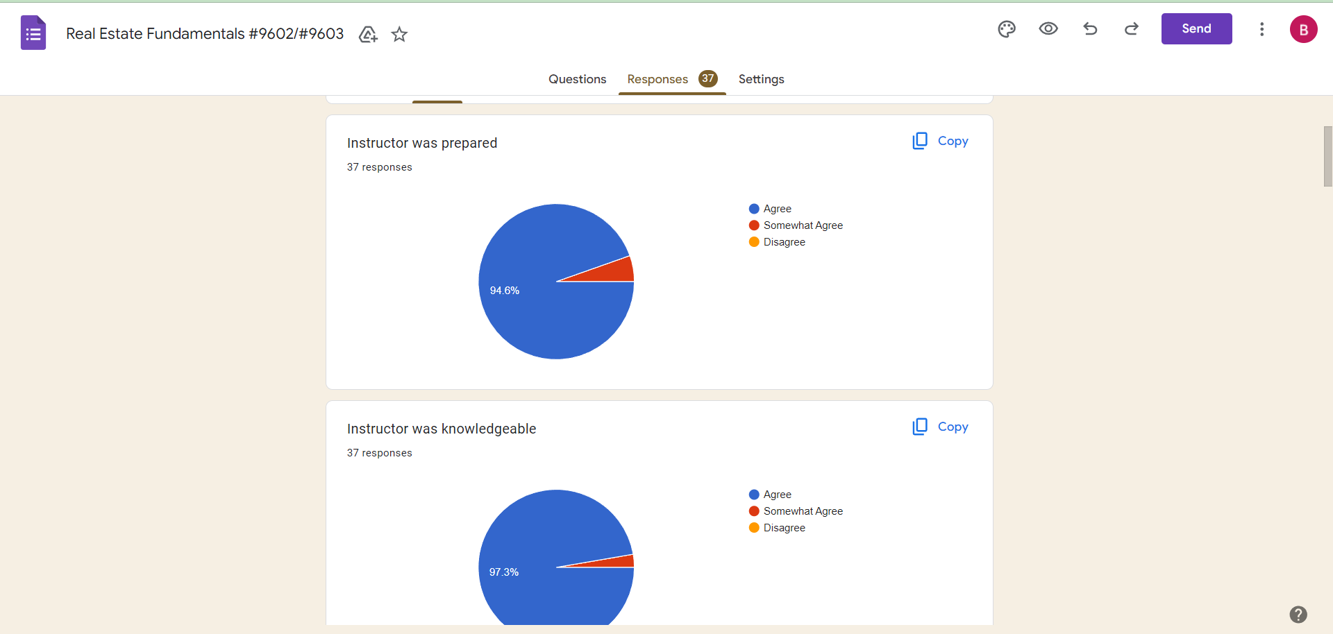Click Agree legend in knowledgeable chart
This screenshot has height=634, width=1333.
[x=770, y=495]
